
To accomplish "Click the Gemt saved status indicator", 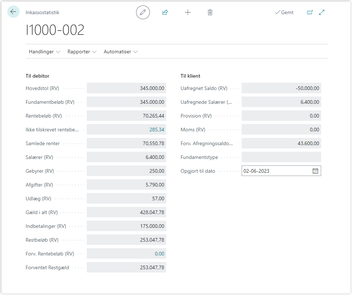I will pyautogui.click(x=284, y=12).
